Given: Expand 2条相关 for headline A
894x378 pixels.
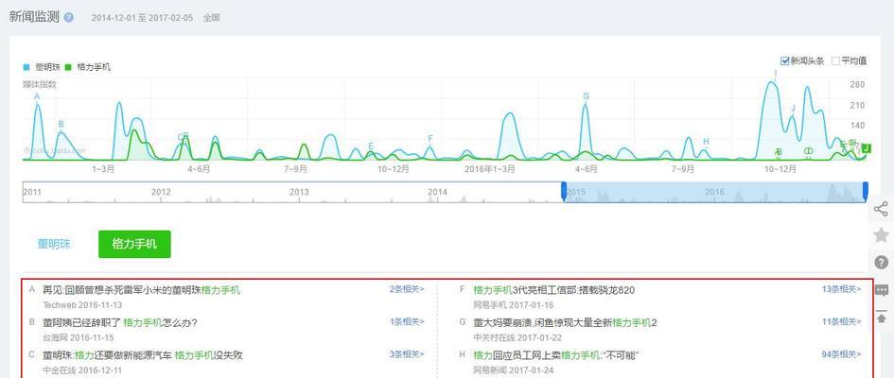Looking at the screenshot, I should pos(407,289).
